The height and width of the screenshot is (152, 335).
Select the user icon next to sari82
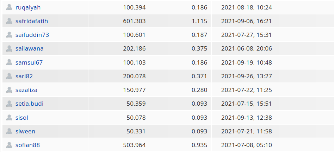9,76
